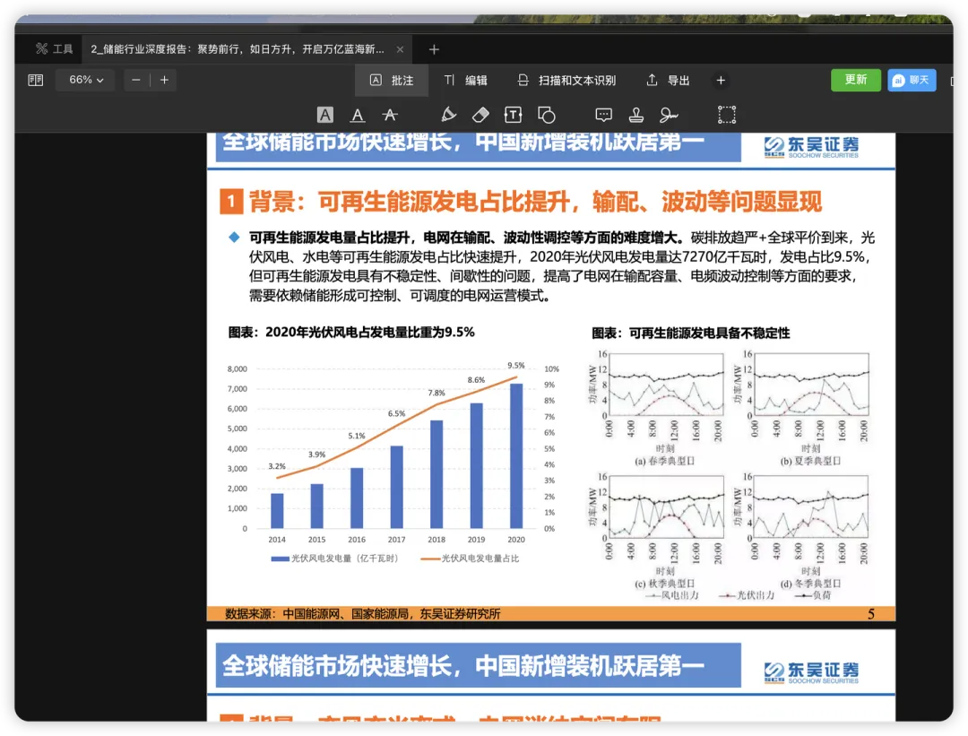The width and height of the screenshot is (968, 736).
Task: Select the strikethrough text tool
Action: click(x=390, y=115)
